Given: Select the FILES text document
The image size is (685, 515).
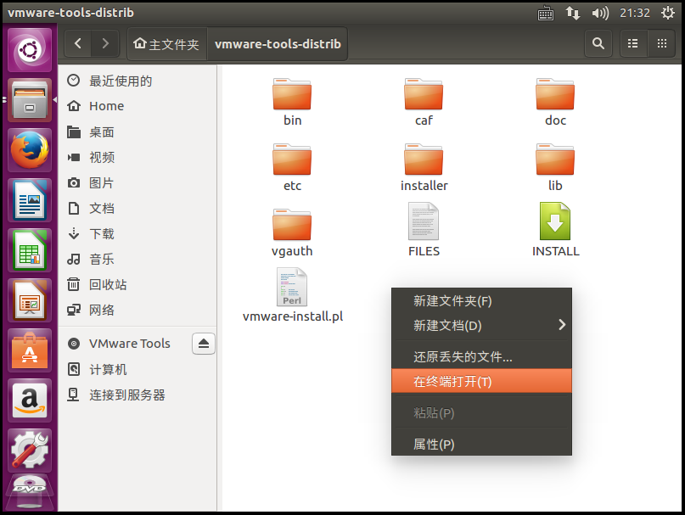Looking at the screenshot, I should click(424, 230).
